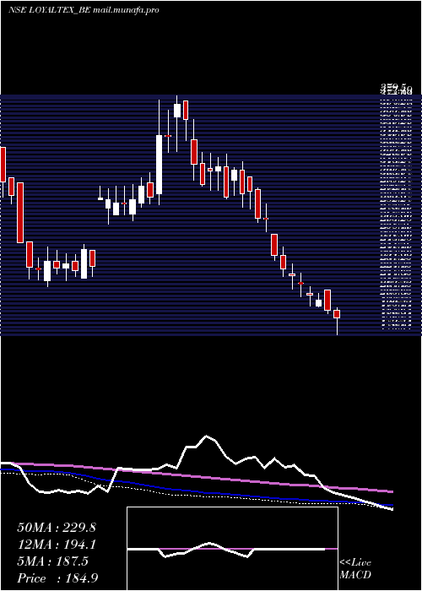Click the 50MA : 229.8 label
422x591 pixels.
[x=57, y=528]
